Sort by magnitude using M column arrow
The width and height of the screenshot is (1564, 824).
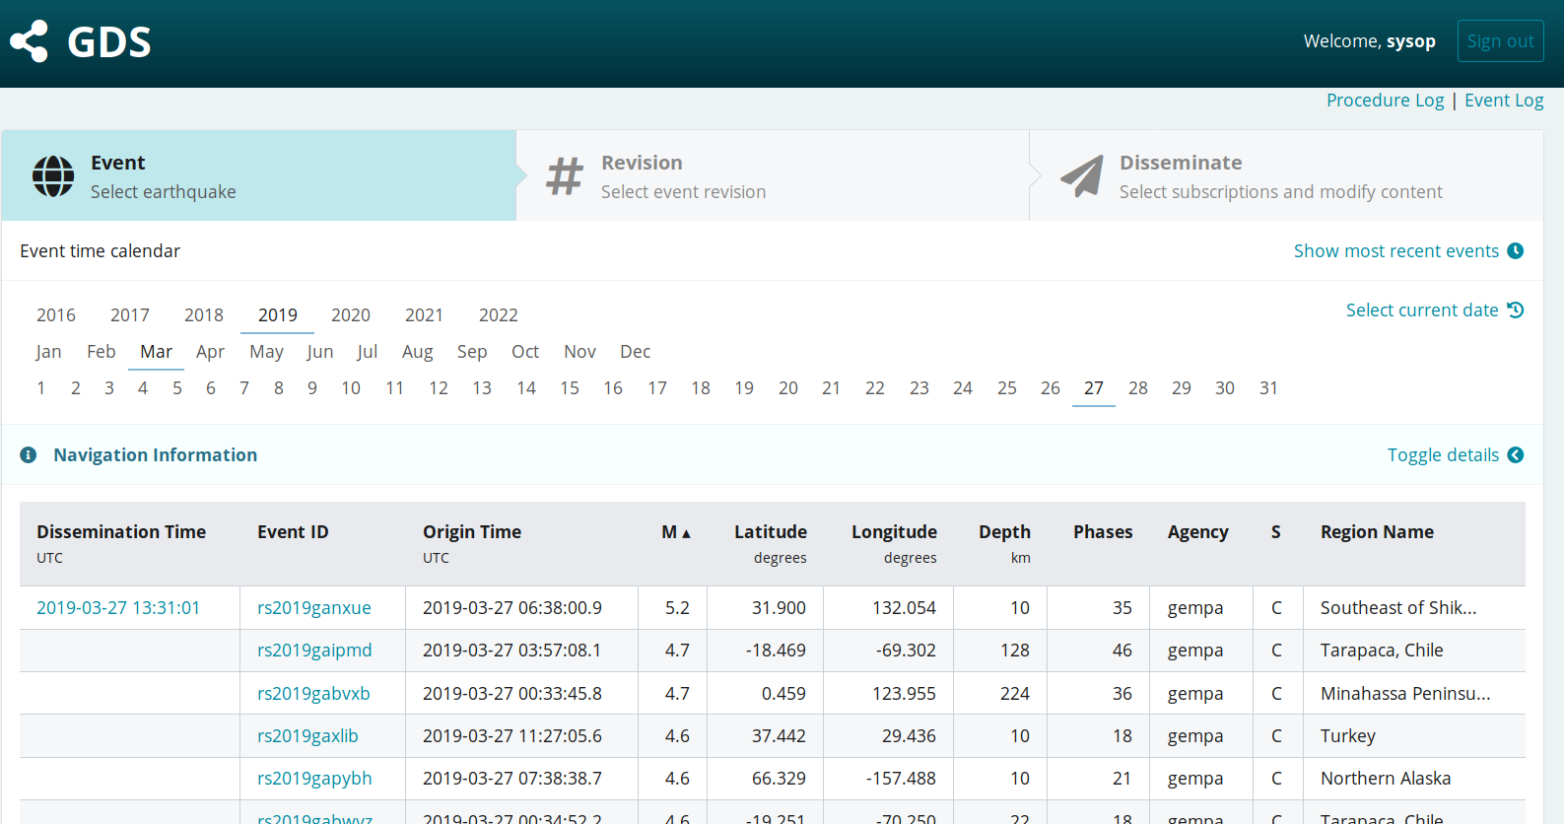pyautogui.click(x=686, y=533)
